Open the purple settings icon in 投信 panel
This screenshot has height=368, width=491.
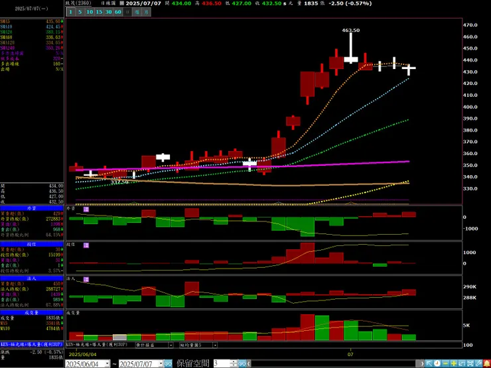tap(86, 245)
